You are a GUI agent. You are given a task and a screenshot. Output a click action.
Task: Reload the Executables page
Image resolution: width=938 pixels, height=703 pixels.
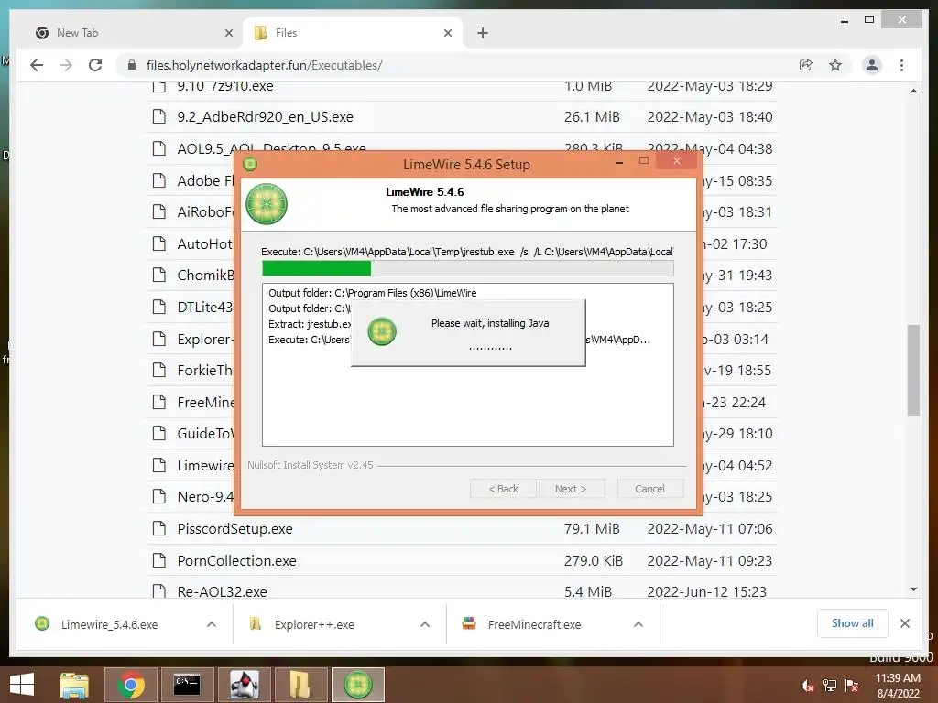[x=95, y=65]
